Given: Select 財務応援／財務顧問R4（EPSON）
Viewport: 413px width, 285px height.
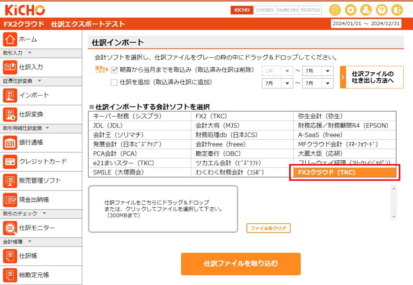Looking at the screenshot, I should click(345, 126).
